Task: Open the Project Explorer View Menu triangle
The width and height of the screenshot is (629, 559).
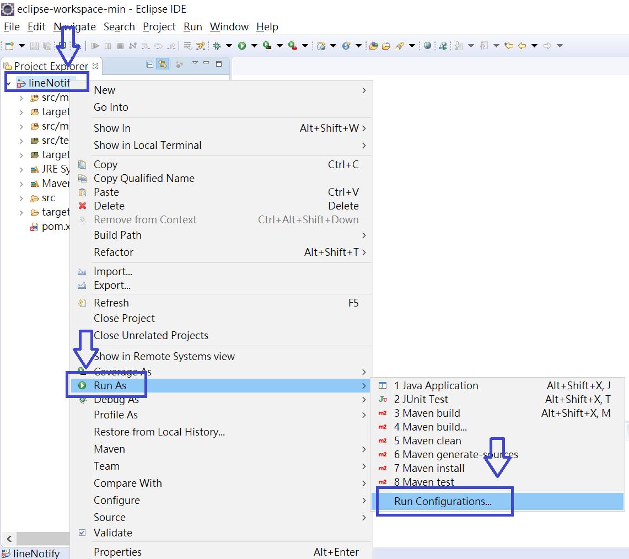Action: pos(195,63)
